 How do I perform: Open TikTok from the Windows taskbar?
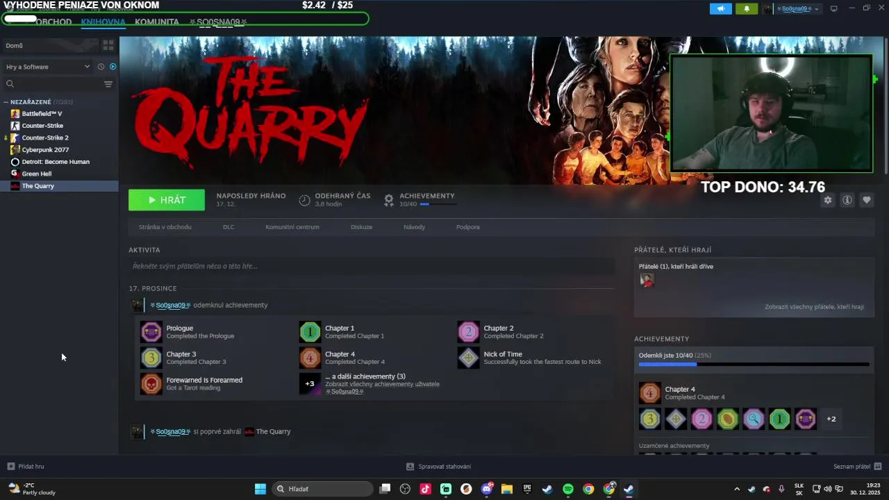(426, 489)
